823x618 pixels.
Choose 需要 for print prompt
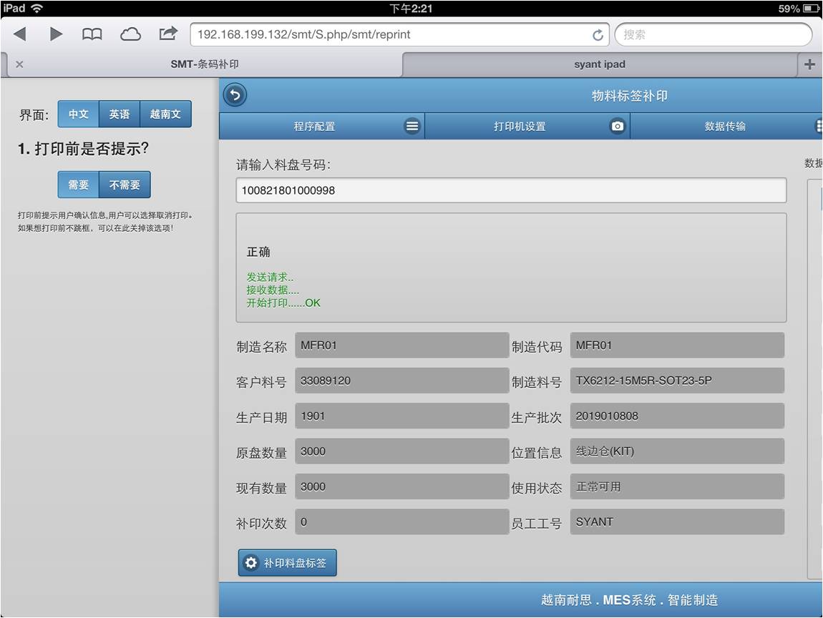[78, 185]
